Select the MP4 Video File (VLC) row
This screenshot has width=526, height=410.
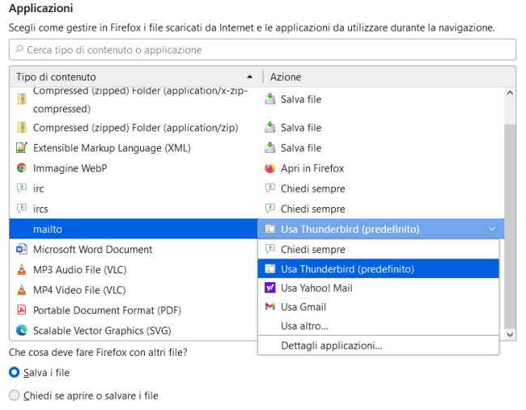[x=134, y=290]
